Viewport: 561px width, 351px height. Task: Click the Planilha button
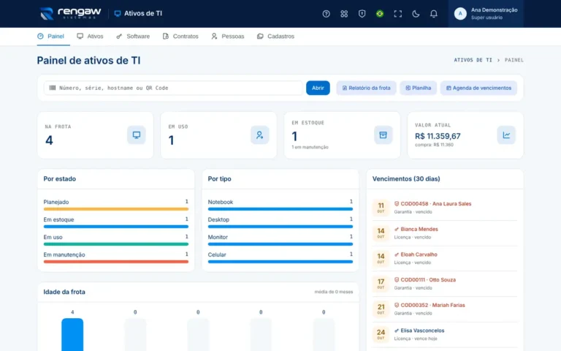(x=419, y=88)
